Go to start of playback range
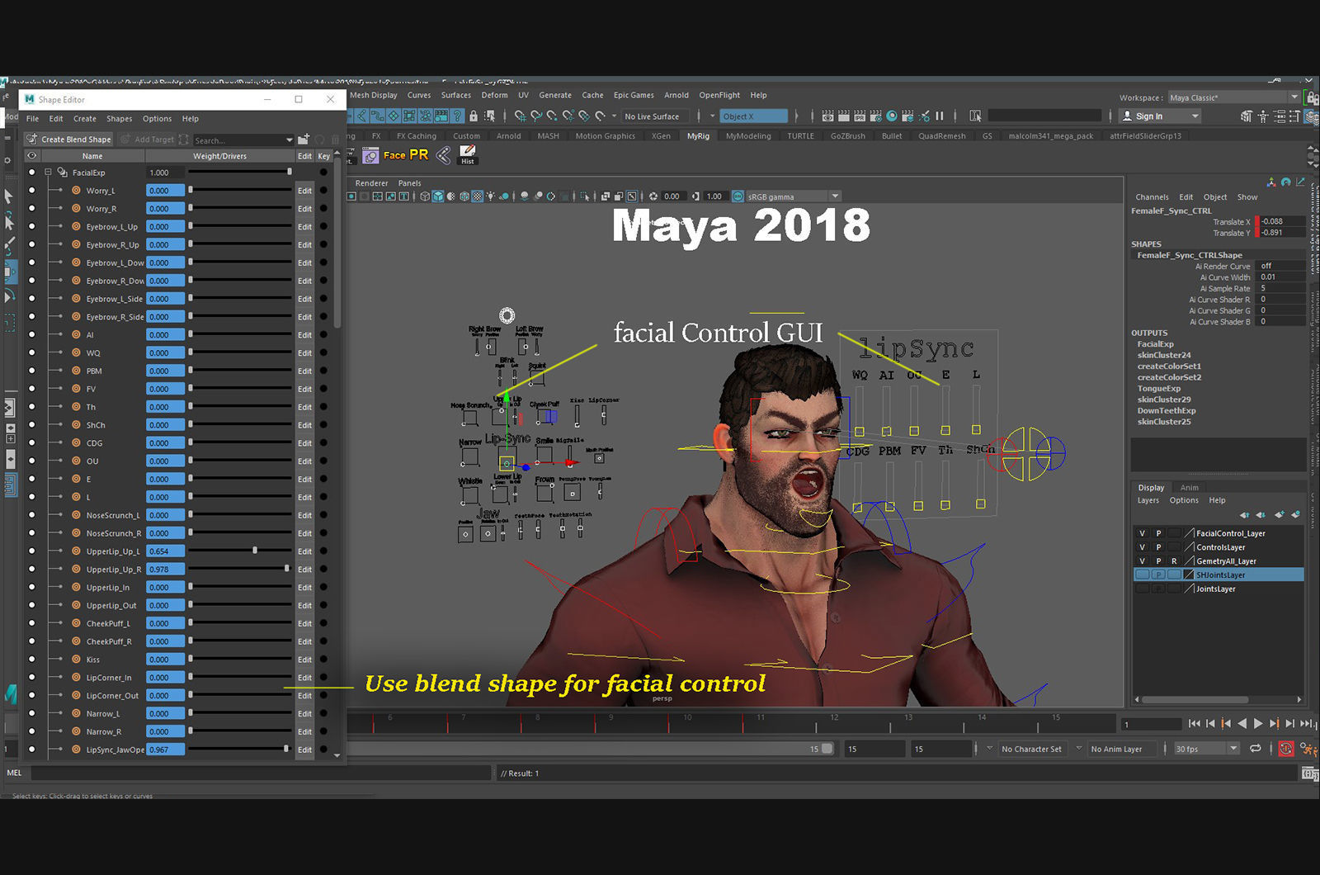 (1194, 724)
